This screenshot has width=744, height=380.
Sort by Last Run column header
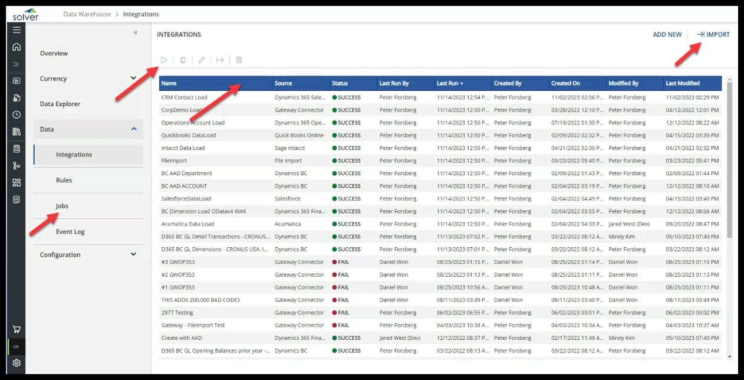[x=449, y=83]
